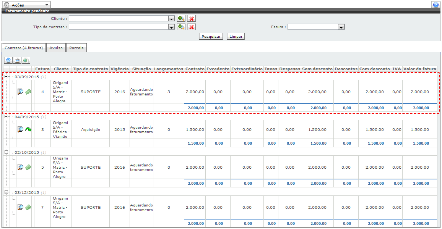Collapse the 03/09/2015 group
The height and width of the screenshot is (229, 442).
(x=6, y=77)
